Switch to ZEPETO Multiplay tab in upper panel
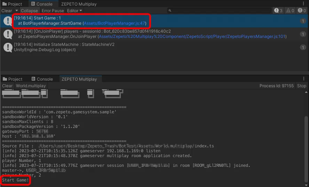Image resolution: width=309 pixels, height=187 pixels. (79, 4)
